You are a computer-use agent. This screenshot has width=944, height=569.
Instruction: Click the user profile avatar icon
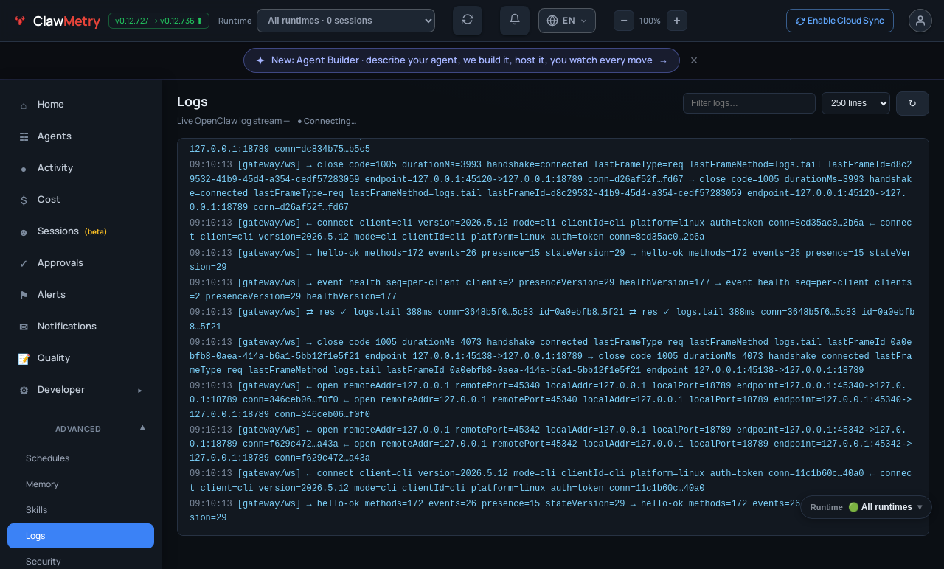pyautogui.click(x=920, y=21)
